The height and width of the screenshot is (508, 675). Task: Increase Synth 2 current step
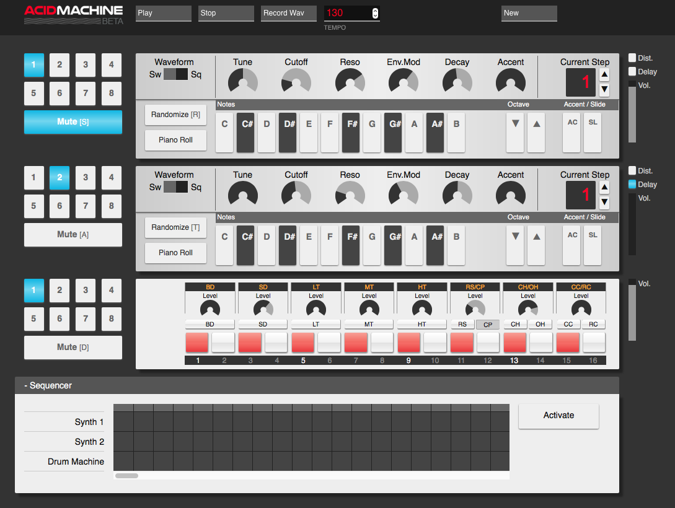(x=604, y=187)
